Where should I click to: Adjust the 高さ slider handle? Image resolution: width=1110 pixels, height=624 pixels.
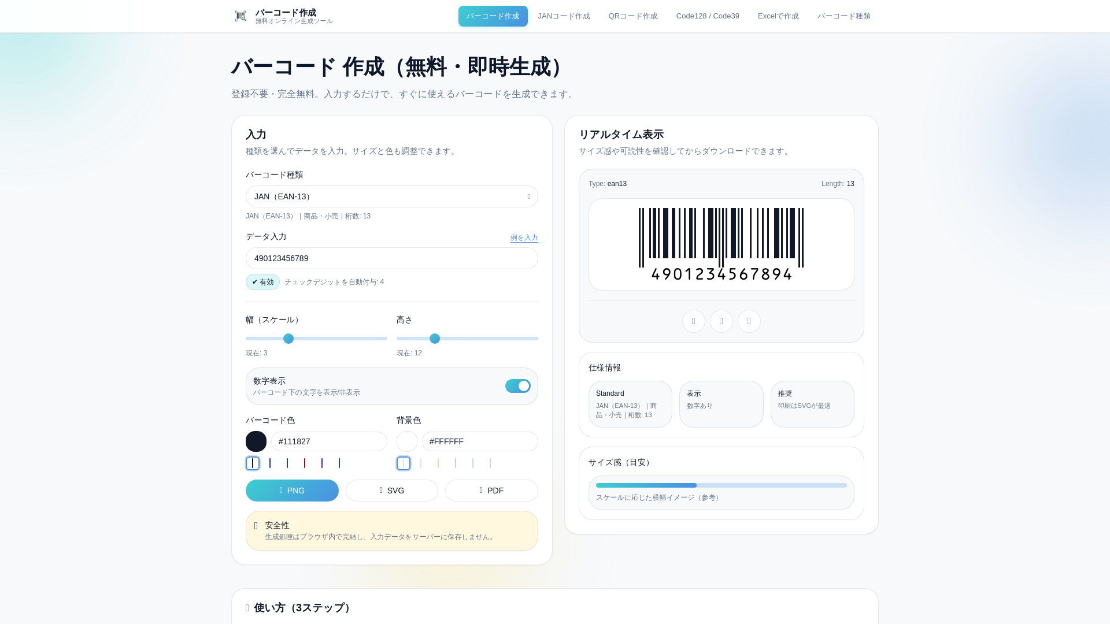point(435,339)
